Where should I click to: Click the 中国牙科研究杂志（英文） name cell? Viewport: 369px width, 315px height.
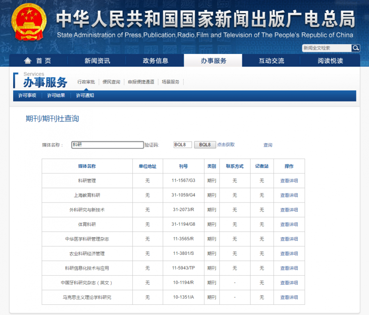(87, 283)
